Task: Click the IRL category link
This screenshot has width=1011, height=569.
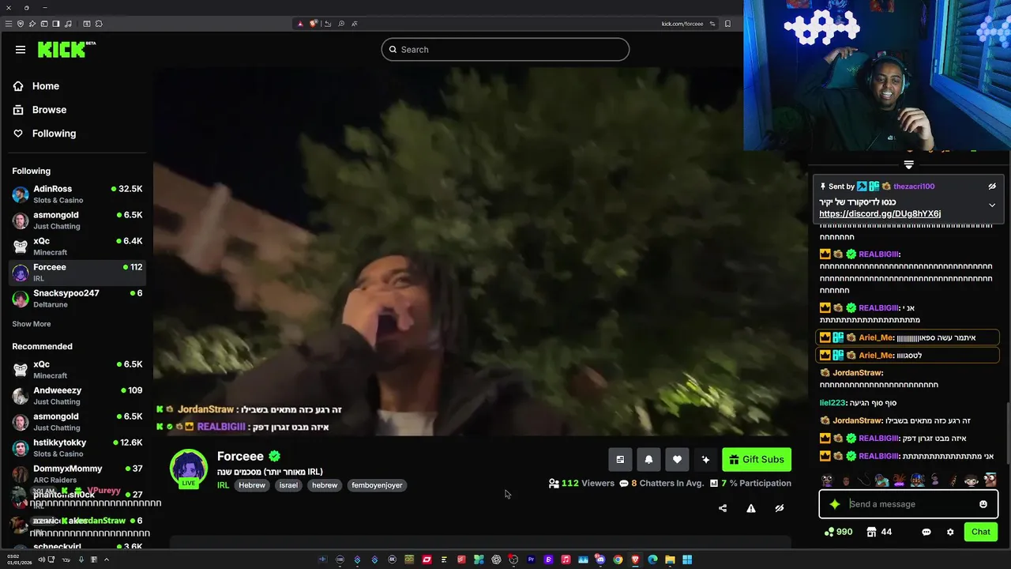Action: (223, 485)
